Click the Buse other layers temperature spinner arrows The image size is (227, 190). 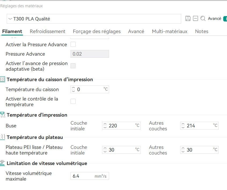tap(183, 126)
